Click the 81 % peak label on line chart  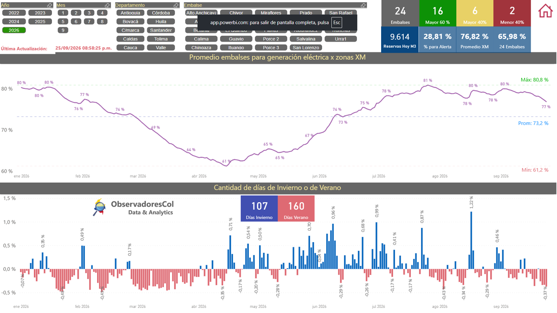point(427,81)
